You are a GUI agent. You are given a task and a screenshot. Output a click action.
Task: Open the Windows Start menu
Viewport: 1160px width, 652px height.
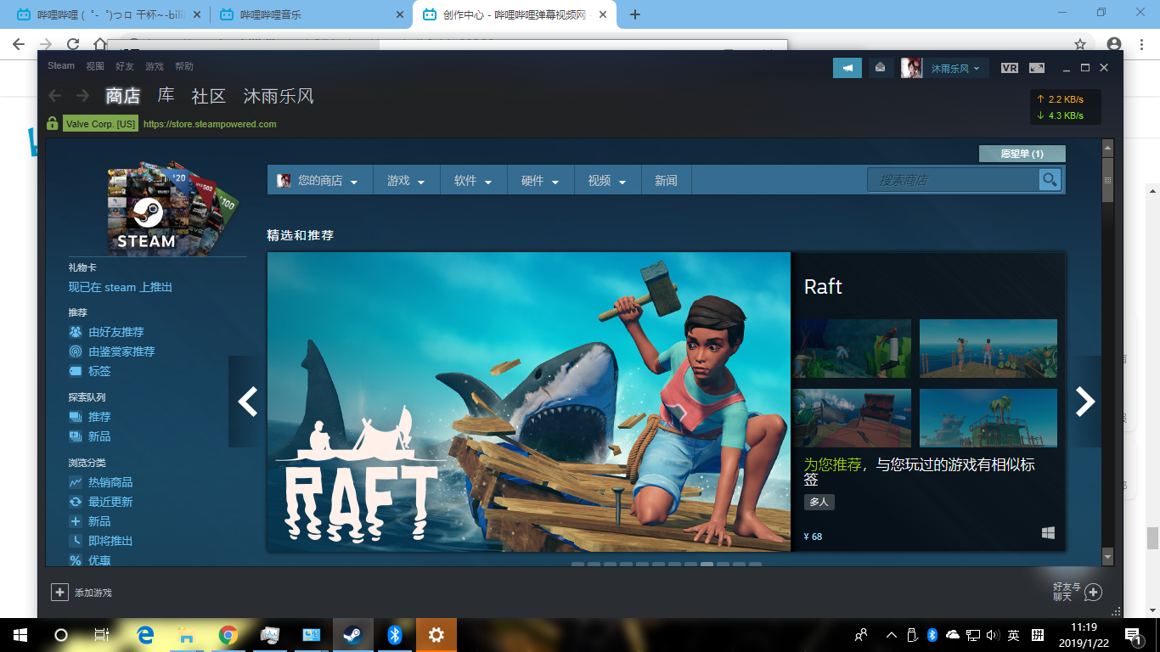20,635
